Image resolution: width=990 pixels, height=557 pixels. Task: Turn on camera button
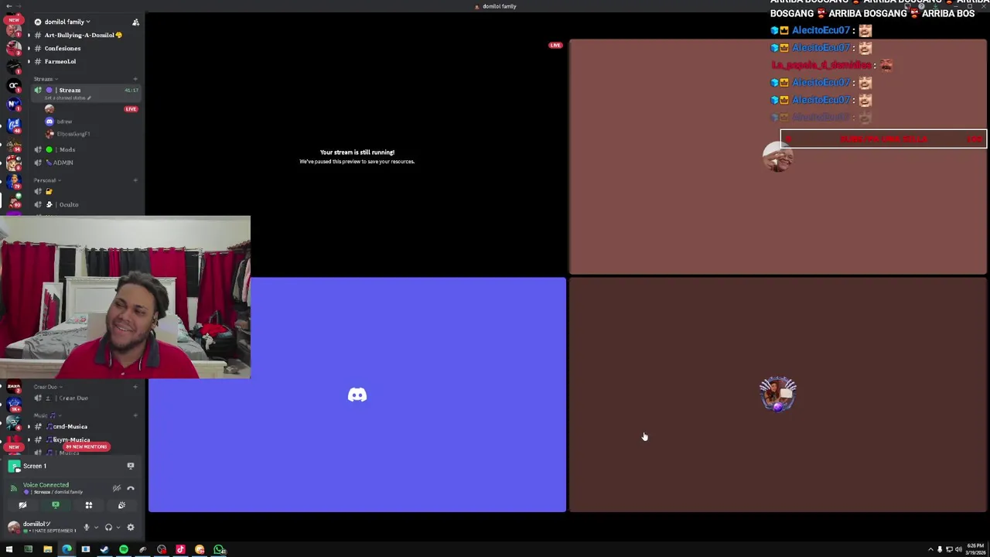[22, 505]
